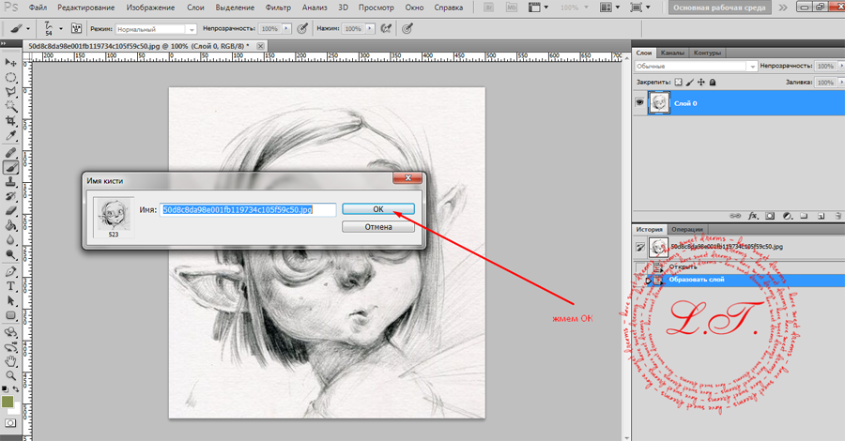Select the Polygonal Lasso tool
Image resolution: width=845 pixels, height=441 pixels.
(10, 92)
